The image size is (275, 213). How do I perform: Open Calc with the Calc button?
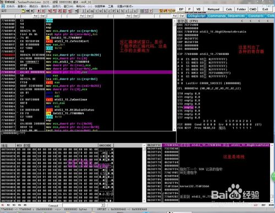click(229, 9)
